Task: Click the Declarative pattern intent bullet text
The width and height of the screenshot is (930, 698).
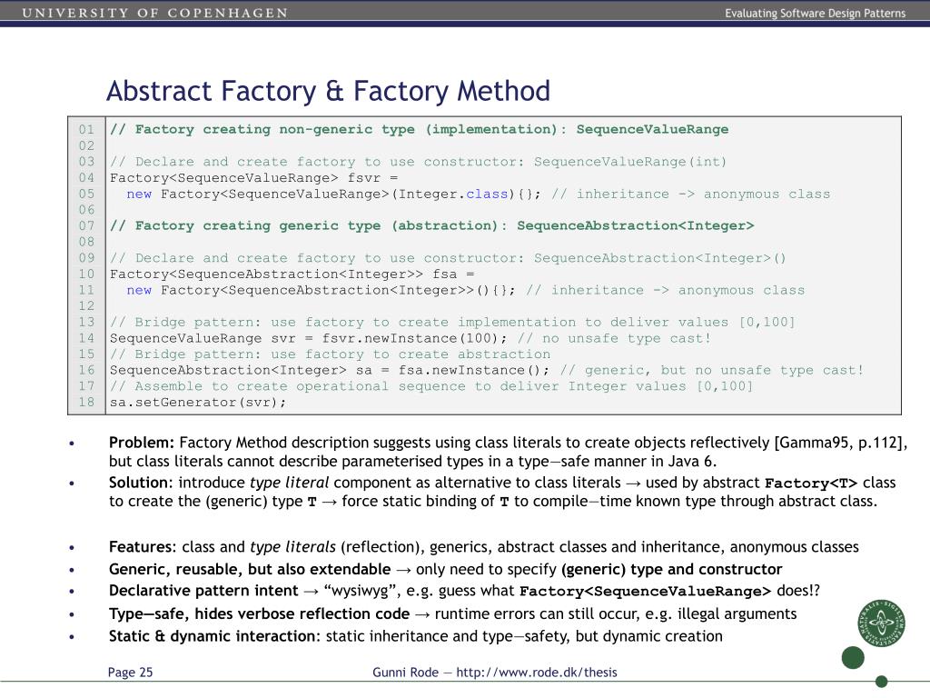Action: (x=203, y=591)
